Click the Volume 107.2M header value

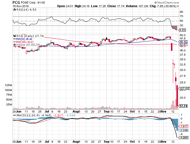pos(137,6)
